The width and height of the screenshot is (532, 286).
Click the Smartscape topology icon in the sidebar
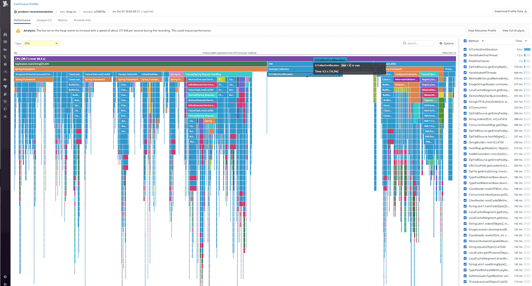click(x=5, y=56)
